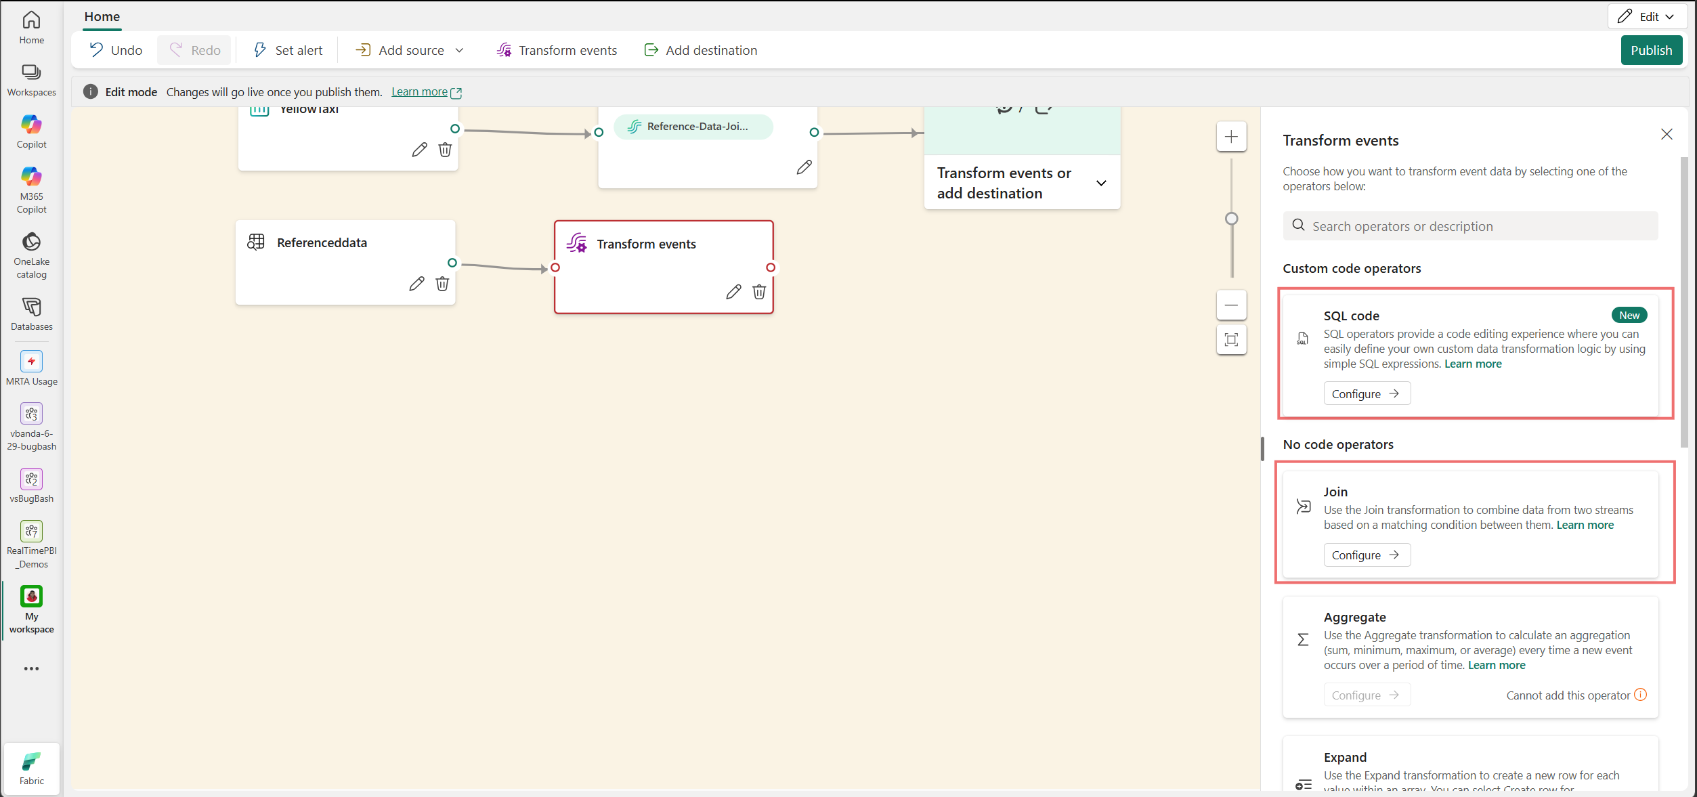Configure the Join operator

pyautogui.click(x=1367, y=555)
